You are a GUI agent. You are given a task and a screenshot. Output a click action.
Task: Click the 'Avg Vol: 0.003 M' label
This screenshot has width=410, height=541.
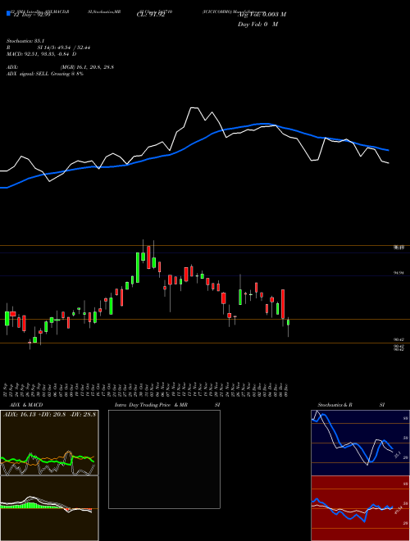[262, 15]
